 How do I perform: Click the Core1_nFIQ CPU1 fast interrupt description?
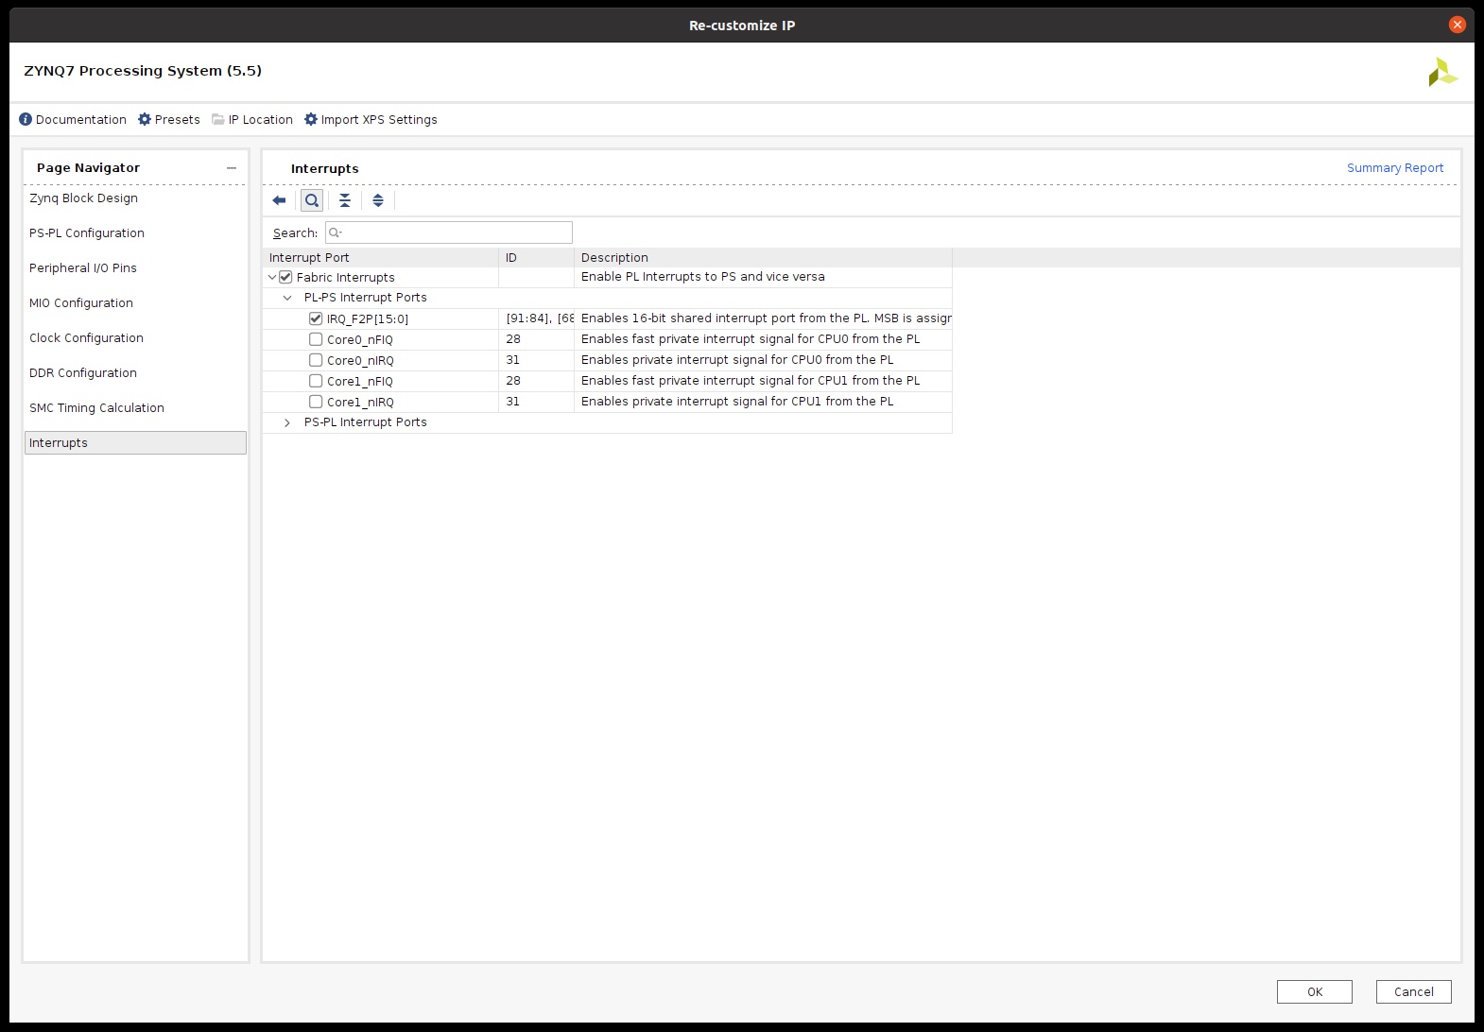coord(751,381)
